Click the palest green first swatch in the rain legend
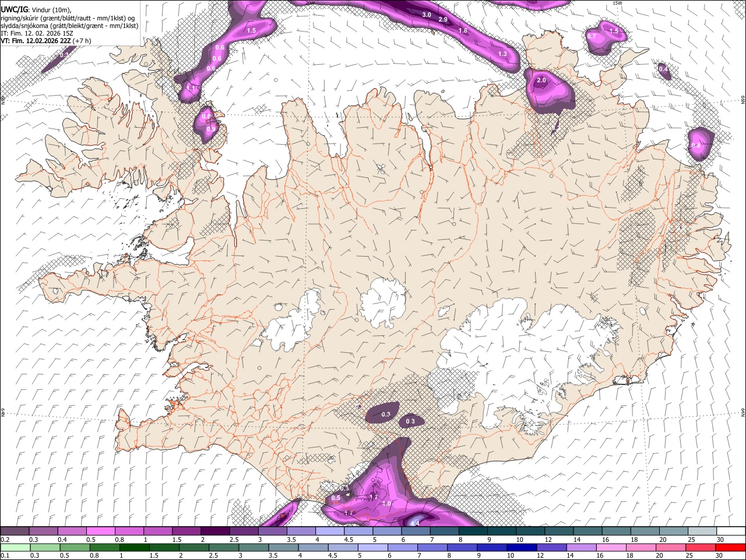 (15, 547)
